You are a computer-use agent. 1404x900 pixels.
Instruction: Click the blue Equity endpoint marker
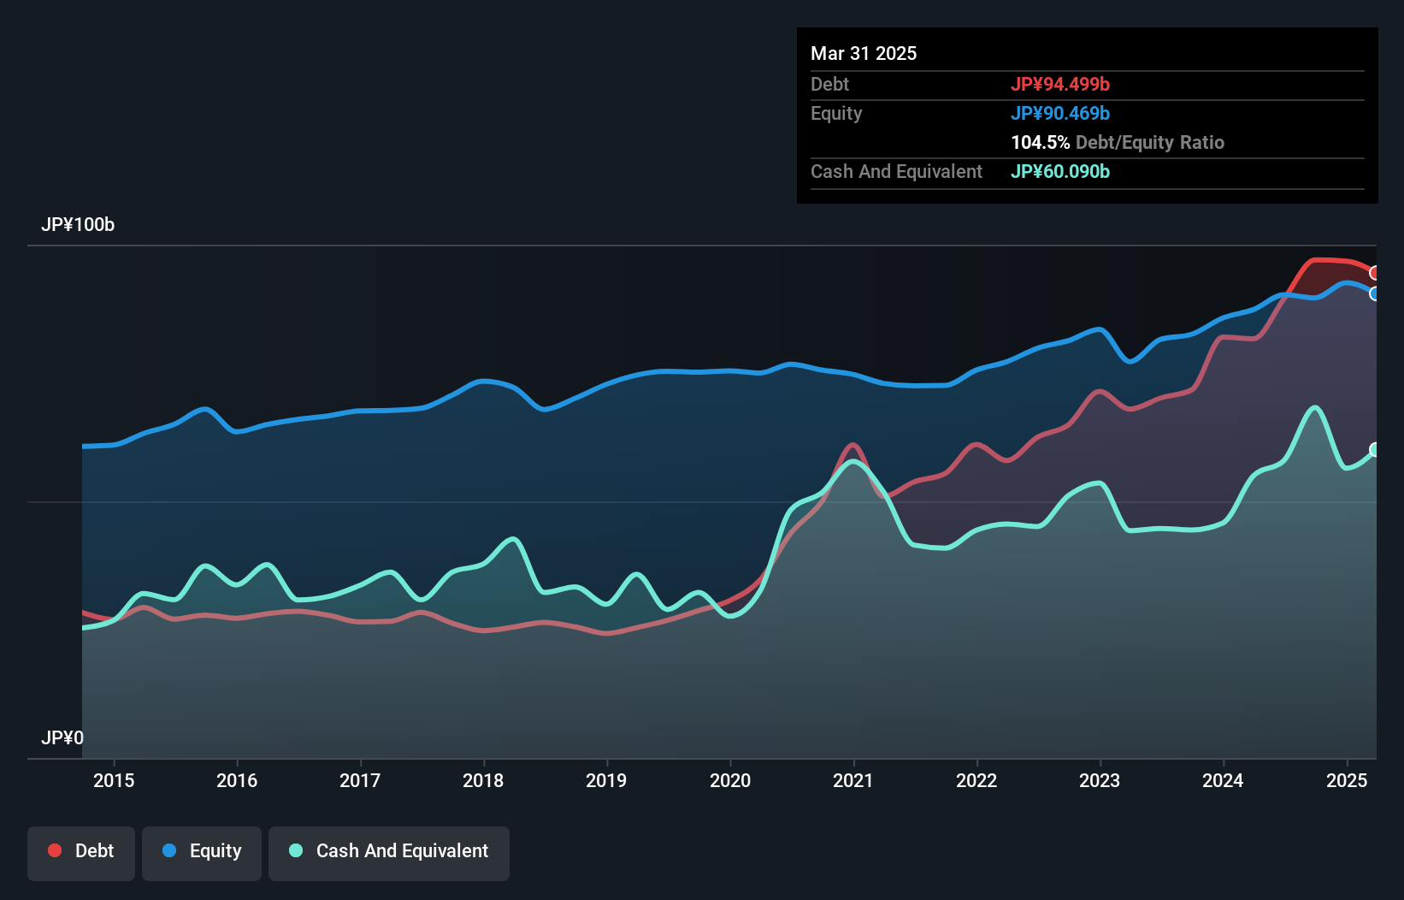(1375, 293)
